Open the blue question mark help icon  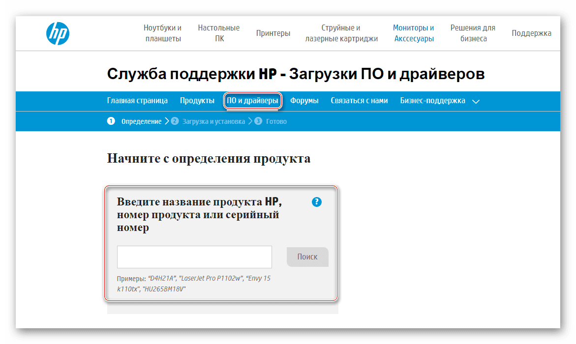click(x=316, y=202)
